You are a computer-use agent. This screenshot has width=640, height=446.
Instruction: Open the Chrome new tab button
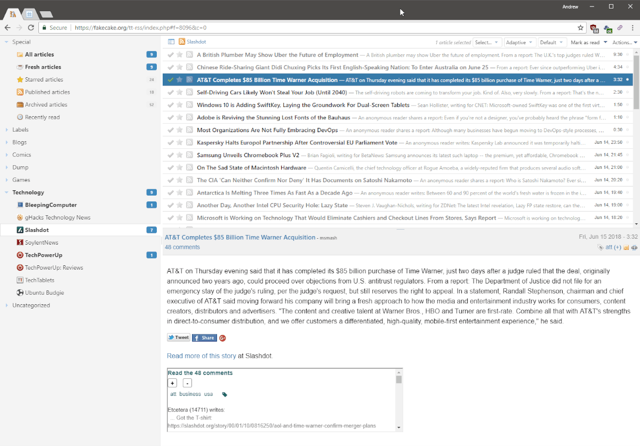click(46, 14)
